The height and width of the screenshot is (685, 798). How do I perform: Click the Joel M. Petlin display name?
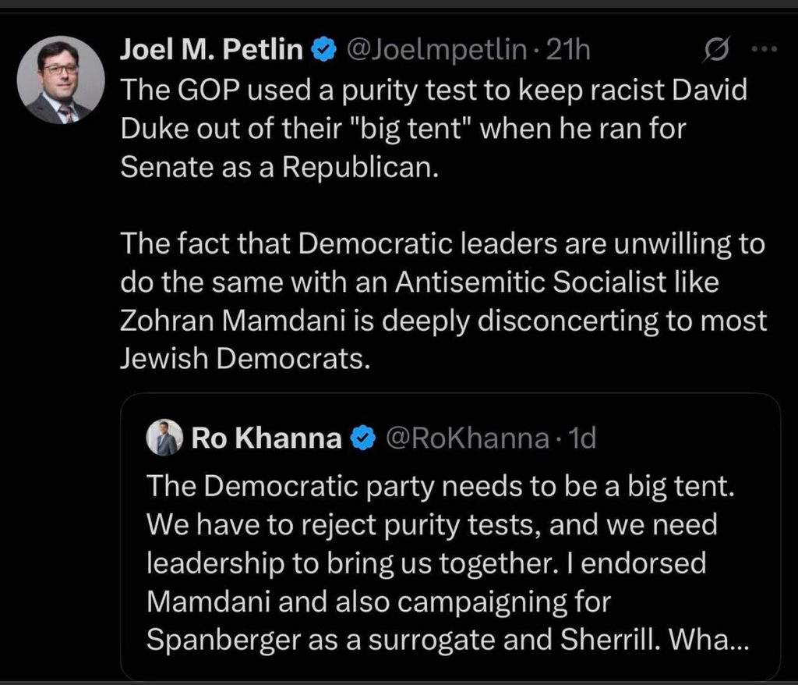pos(210,50)
